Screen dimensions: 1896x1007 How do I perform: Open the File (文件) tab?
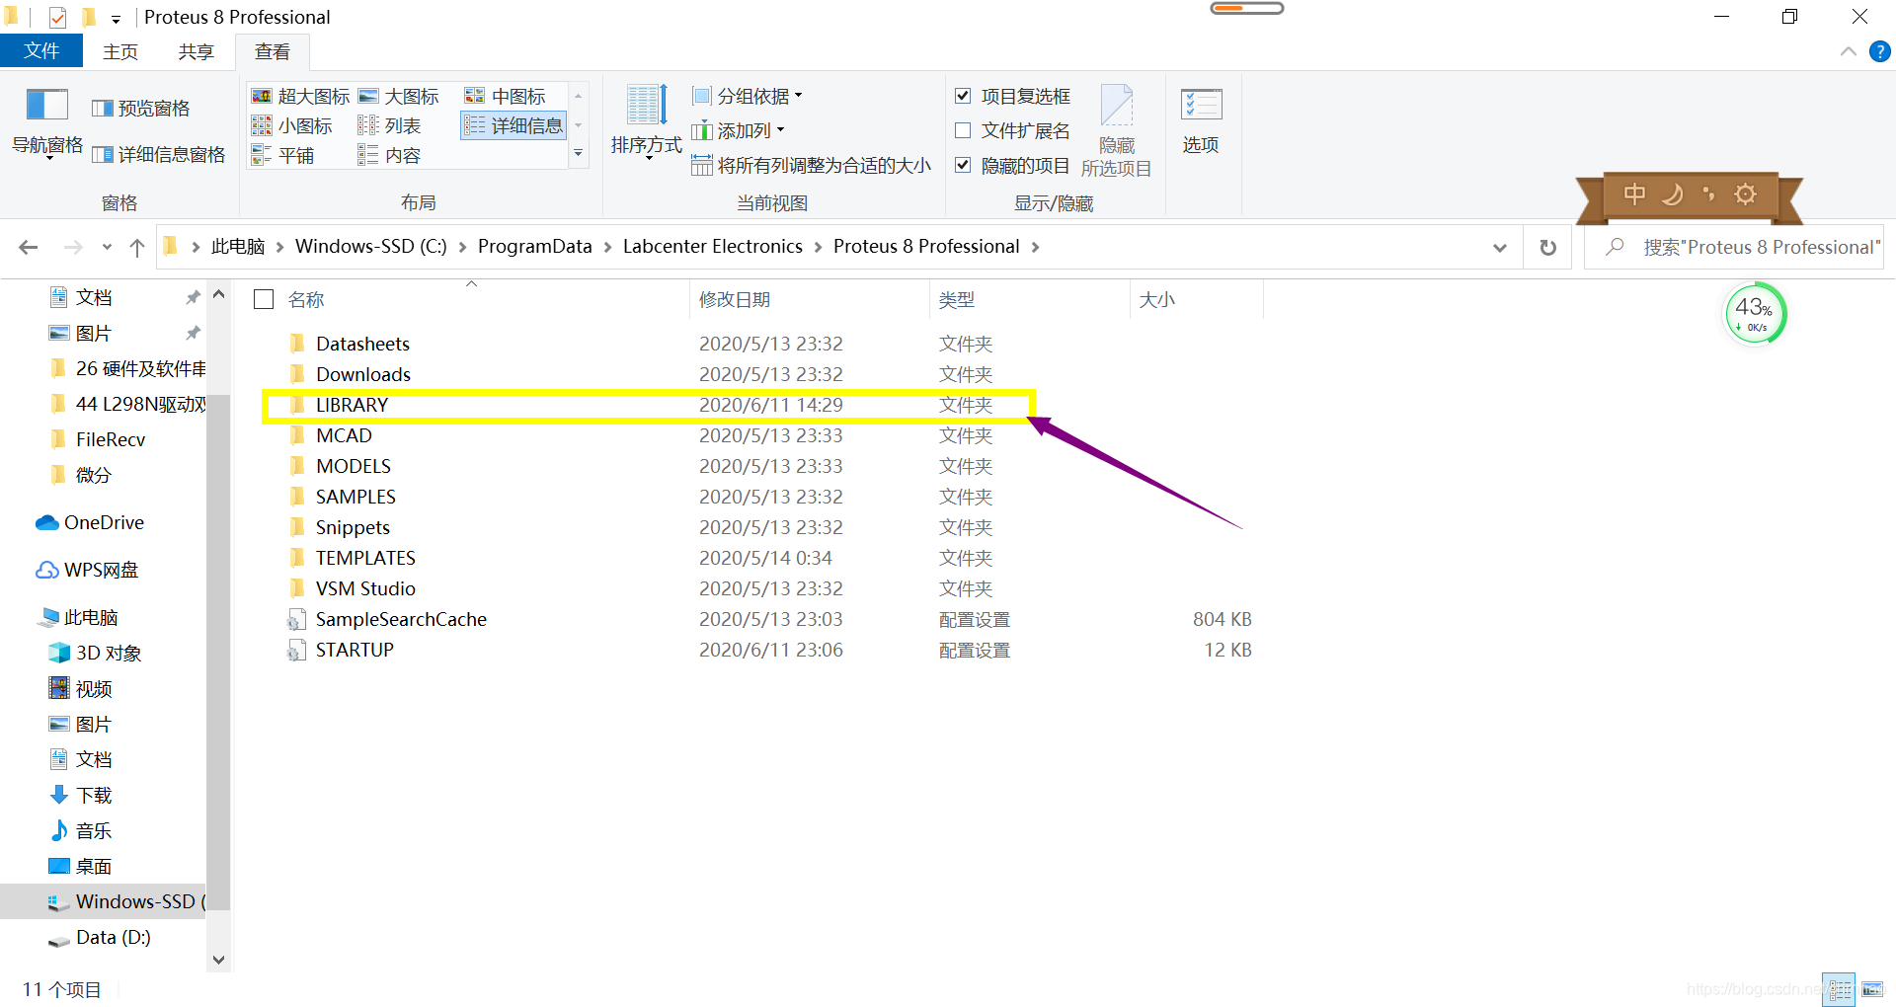[x=41, y=51]
